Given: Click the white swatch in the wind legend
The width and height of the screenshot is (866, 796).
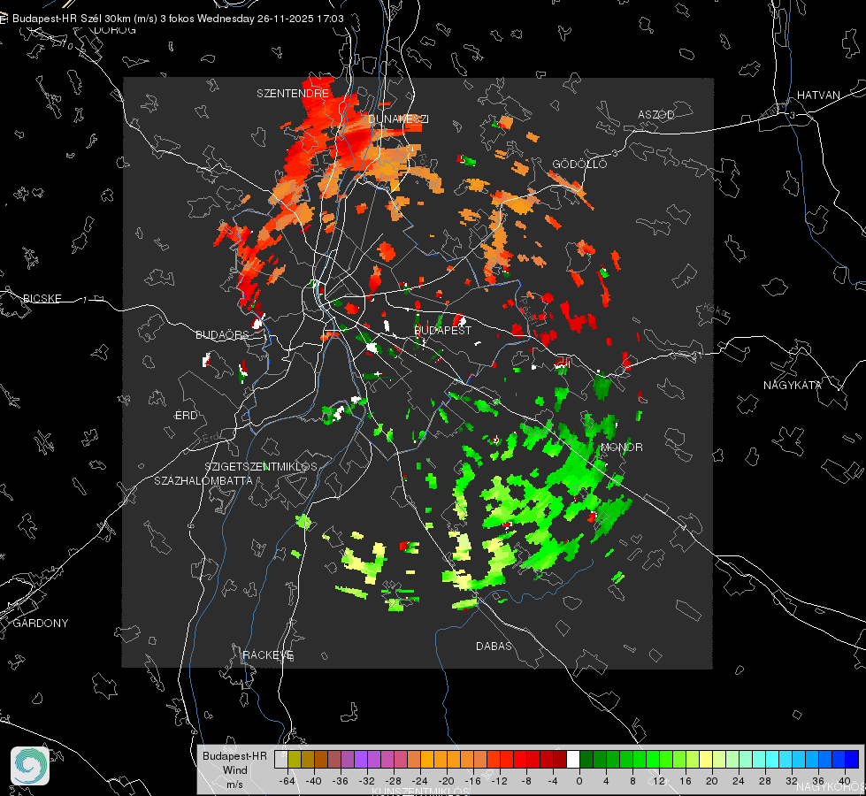Looking at the screenshot, I should click(x=573, y=760).
